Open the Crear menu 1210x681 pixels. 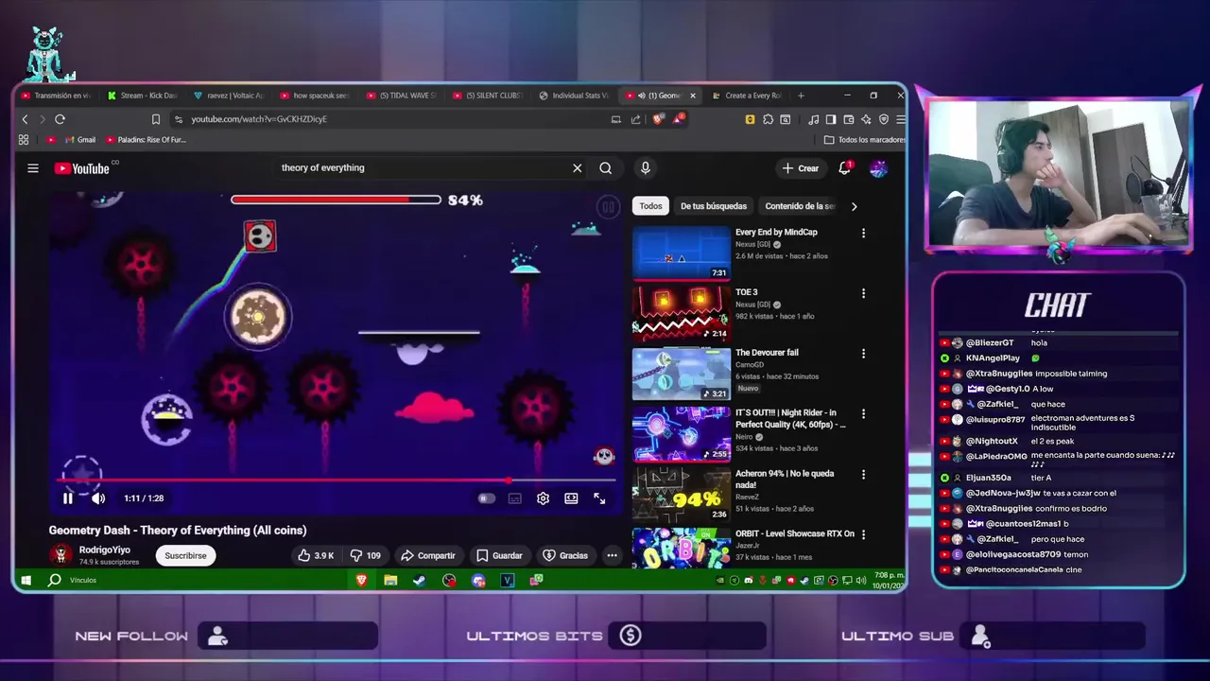click(801, 168)
